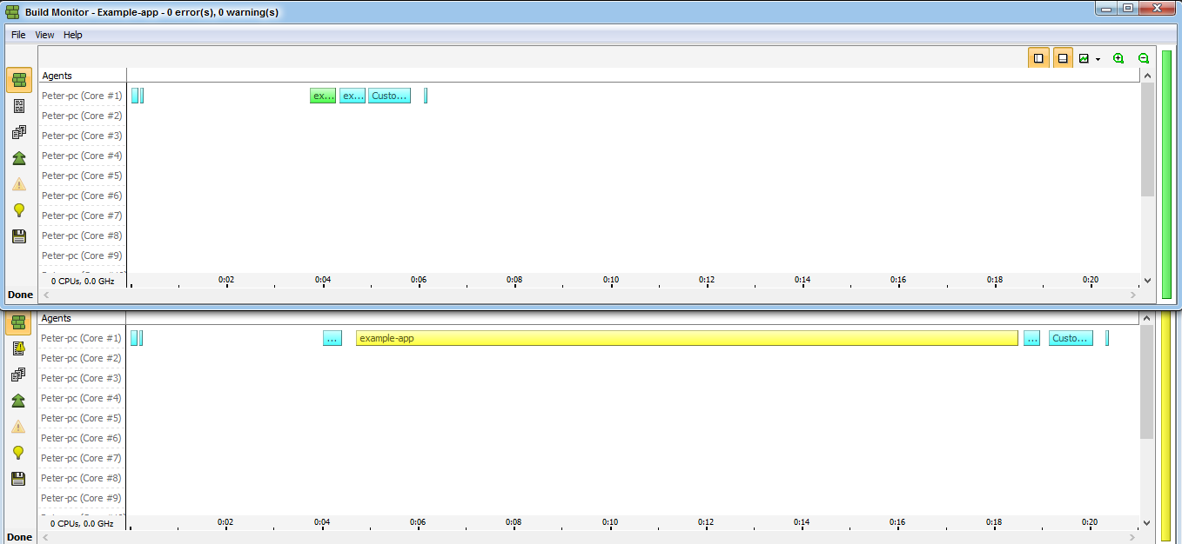1182x544 pixels.
Task: Select the long yellow example-app task bar
Action: click(x=686, y=338)
